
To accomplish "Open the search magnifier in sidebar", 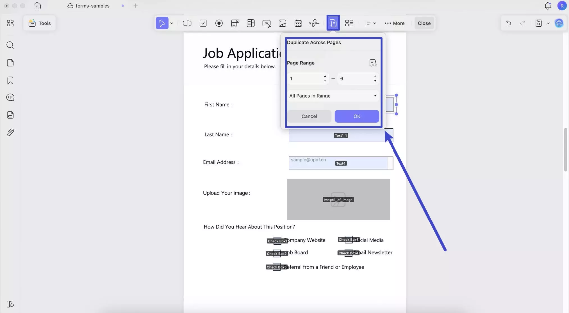I will click(10, 45).
